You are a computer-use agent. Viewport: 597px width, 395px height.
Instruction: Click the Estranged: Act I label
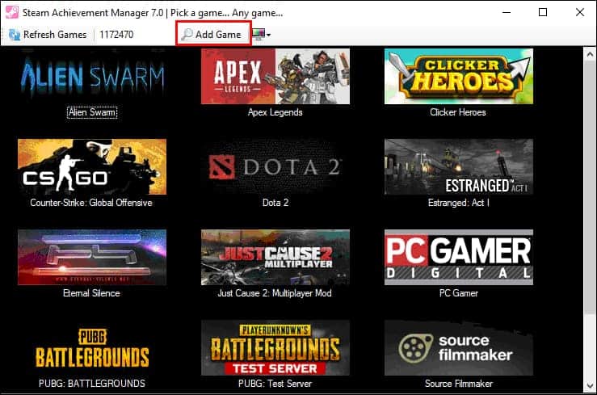click(x=458, y=203)
